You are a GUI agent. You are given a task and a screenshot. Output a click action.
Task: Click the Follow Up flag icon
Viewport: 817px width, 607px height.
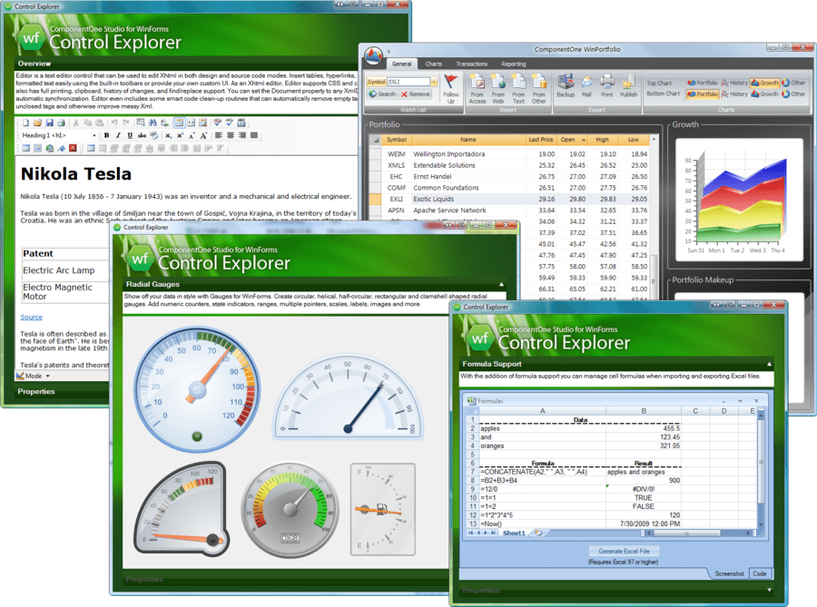(450, 83)
